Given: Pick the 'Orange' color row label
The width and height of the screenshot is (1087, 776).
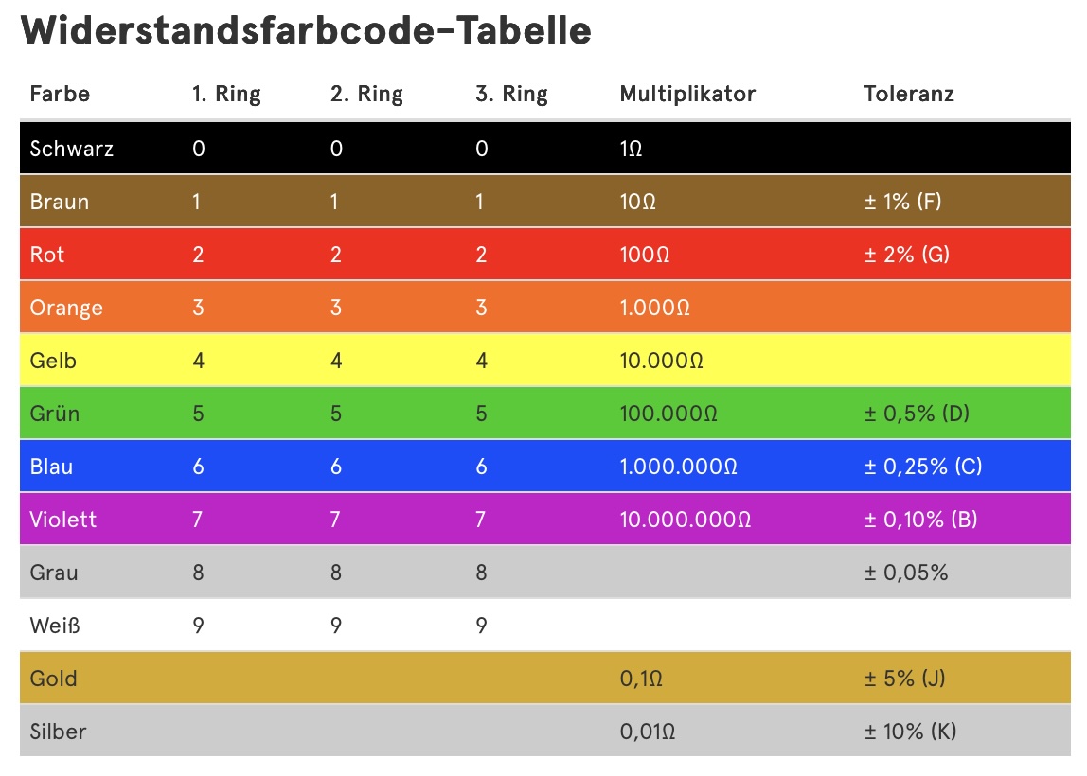Looking at the screenshot, I should 66,308.
